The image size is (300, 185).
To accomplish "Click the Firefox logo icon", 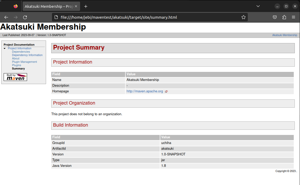I will 16,6.
